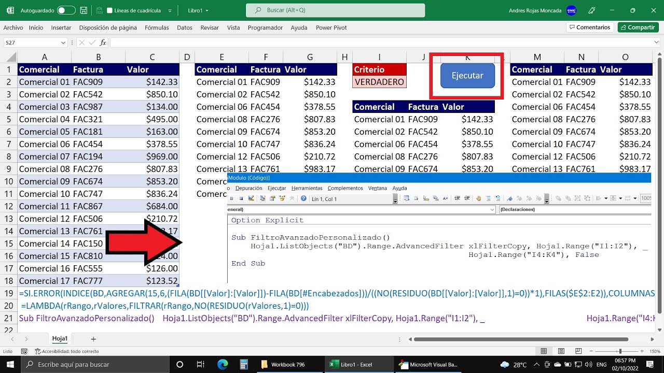
Task: Click the Insert Function fx icon
Action: coord(103,42)
